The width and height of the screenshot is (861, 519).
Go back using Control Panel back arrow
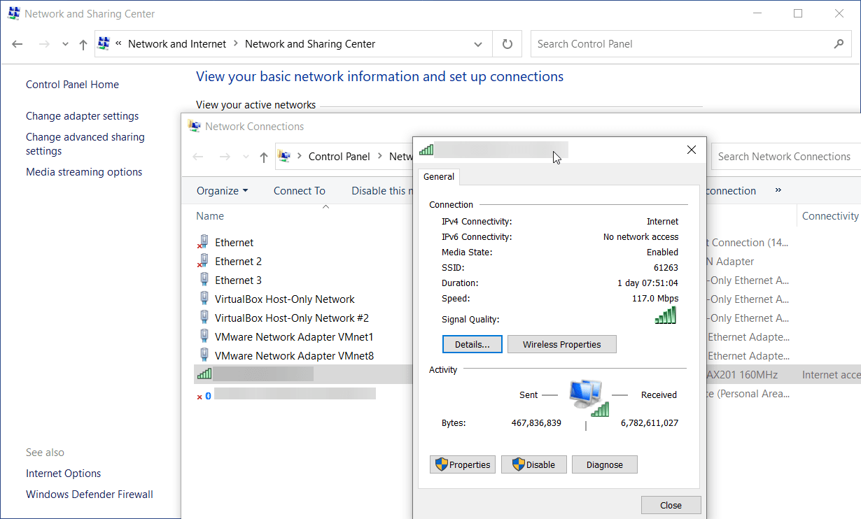tap(18, 44)
